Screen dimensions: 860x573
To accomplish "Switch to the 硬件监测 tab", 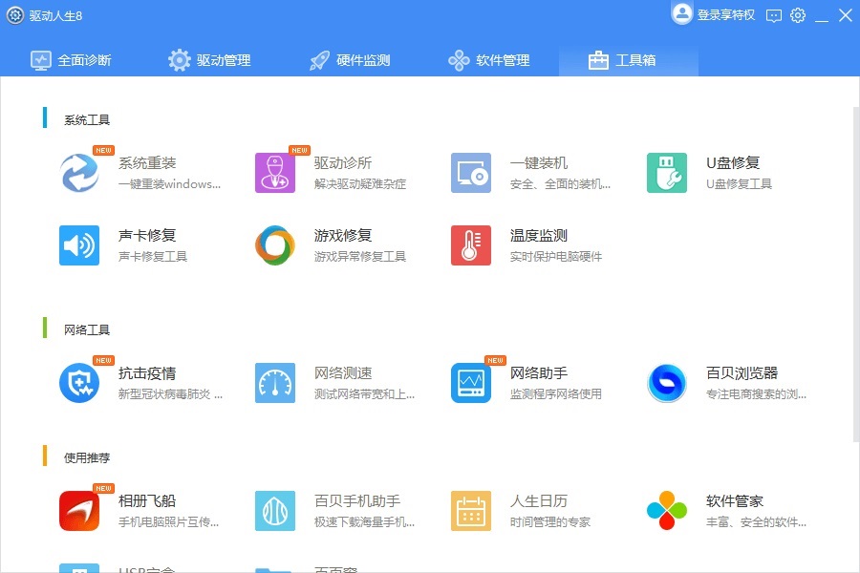I will [x=352, y=59].
